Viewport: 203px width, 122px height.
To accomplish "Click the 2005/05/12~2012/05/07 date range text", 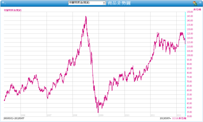I will [14, 119].
